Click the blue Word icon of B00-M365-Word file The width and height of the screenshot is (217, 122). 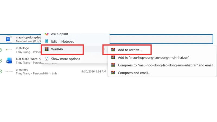pyautogui.click(x=9, y=60)
